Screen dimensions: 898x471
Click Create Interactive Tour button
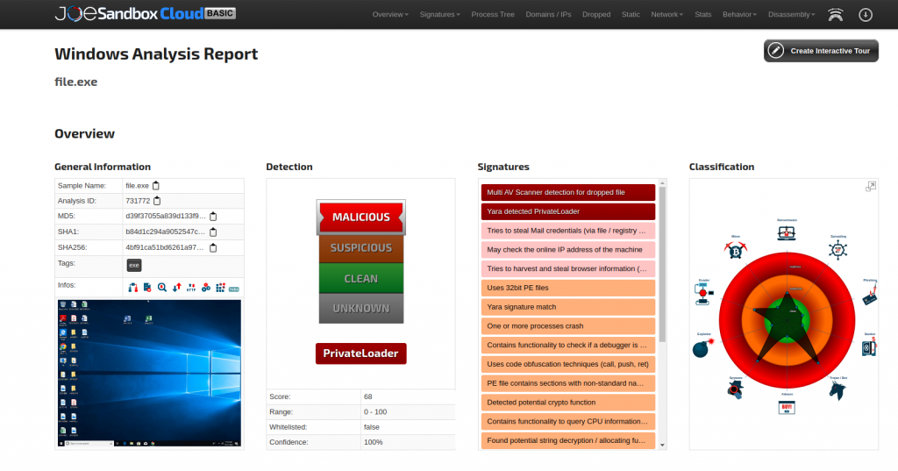pyautogui.click(x=821, y=51)
